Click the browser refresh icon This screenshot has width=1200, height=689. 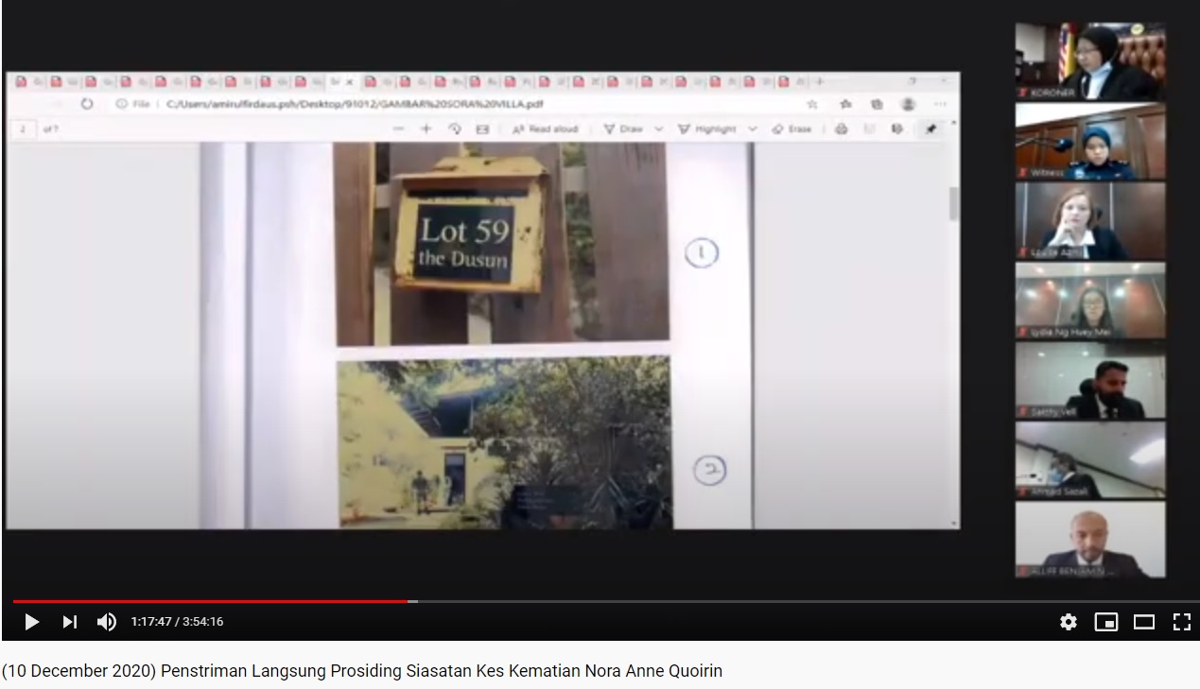click(x=87, y=104)
